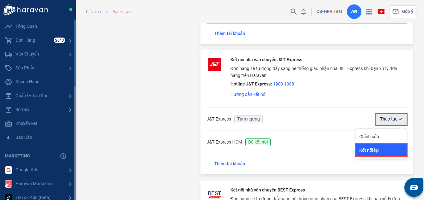Click the J&T hotline number 1900 1088

(284, 84)
